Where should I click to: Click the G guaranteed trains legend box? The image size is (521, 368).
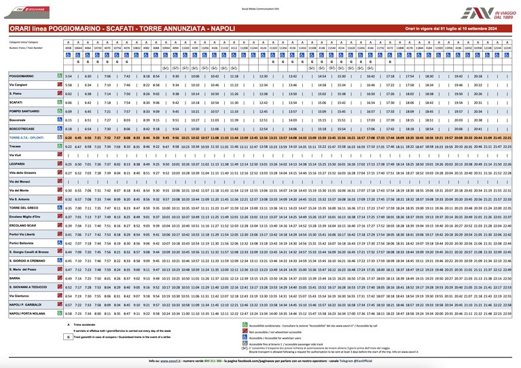point(68,337)
